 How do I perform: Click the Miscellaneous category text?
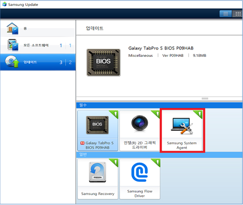click(140, 55)
